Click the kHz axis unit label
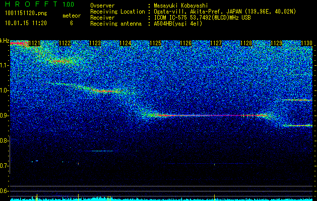Screen dimensions: 317x201 5,41
